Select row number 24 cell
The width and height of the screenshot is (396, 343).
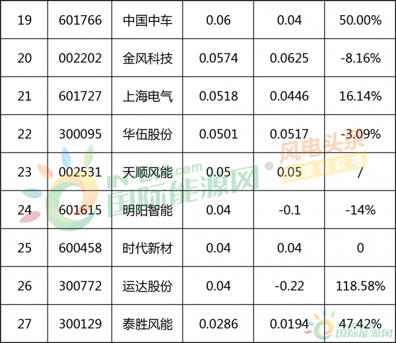24,210
